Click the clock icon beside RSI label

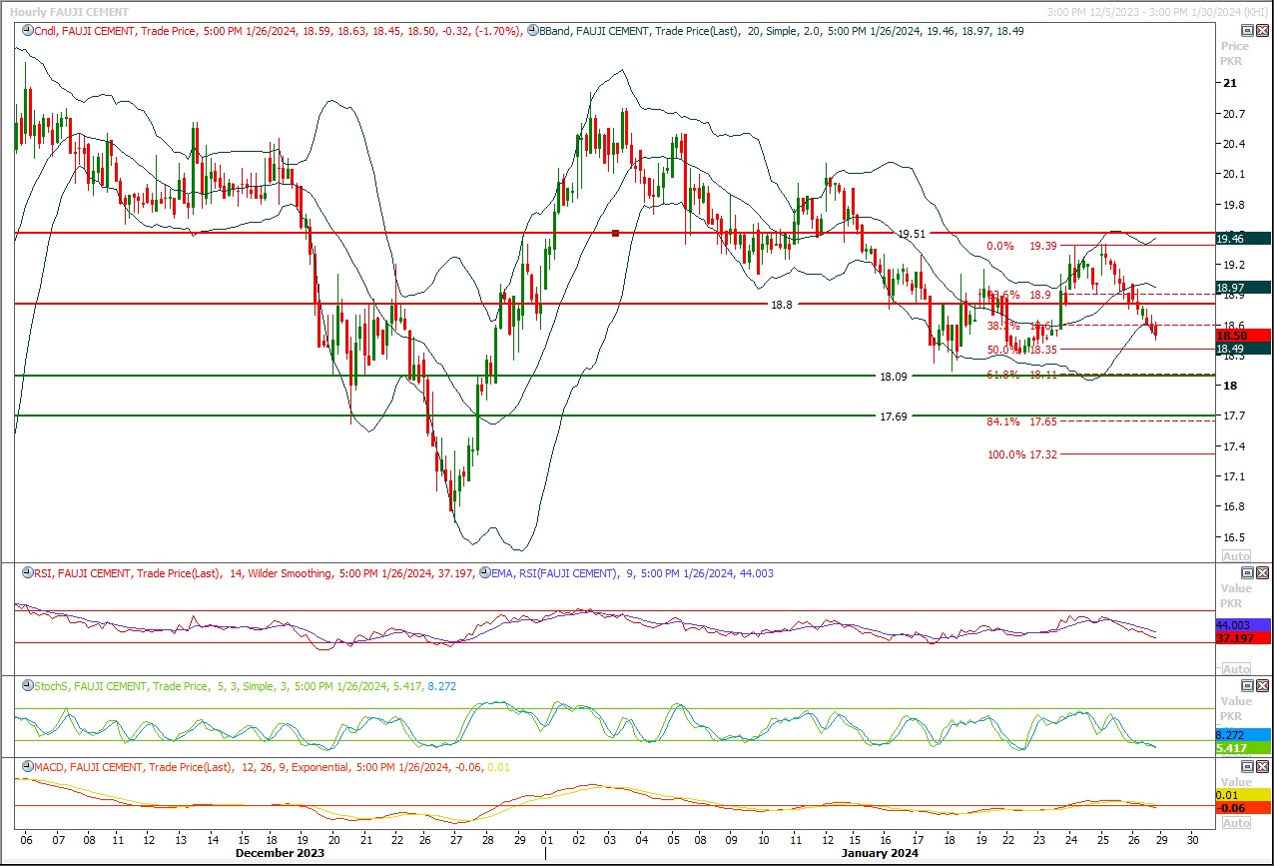pyautogui.click(x=26, y=573)
